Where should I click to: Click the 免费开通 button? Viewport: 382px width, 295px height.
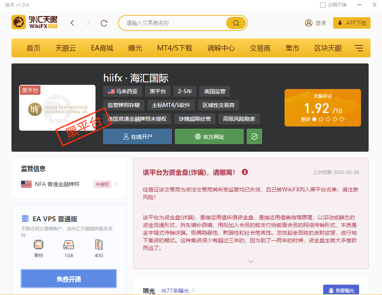click(68, 279)
